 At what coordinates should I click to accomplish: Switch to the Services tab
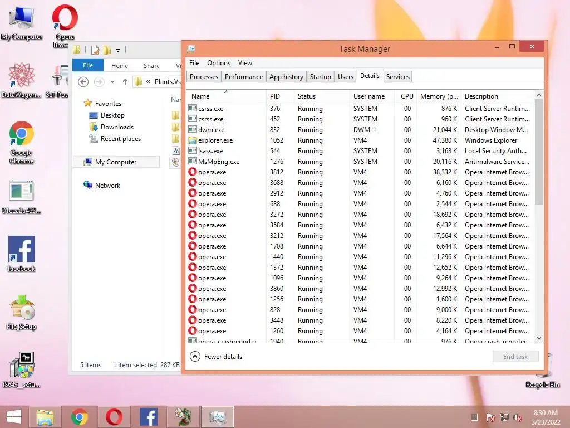tap(397, 77)
